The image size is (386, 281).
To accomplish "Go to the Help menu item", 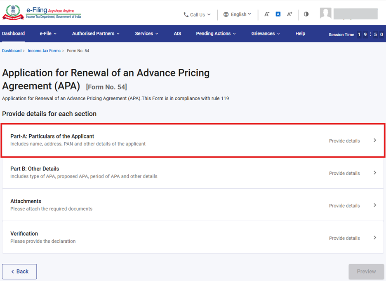I will tap(300, 34).
